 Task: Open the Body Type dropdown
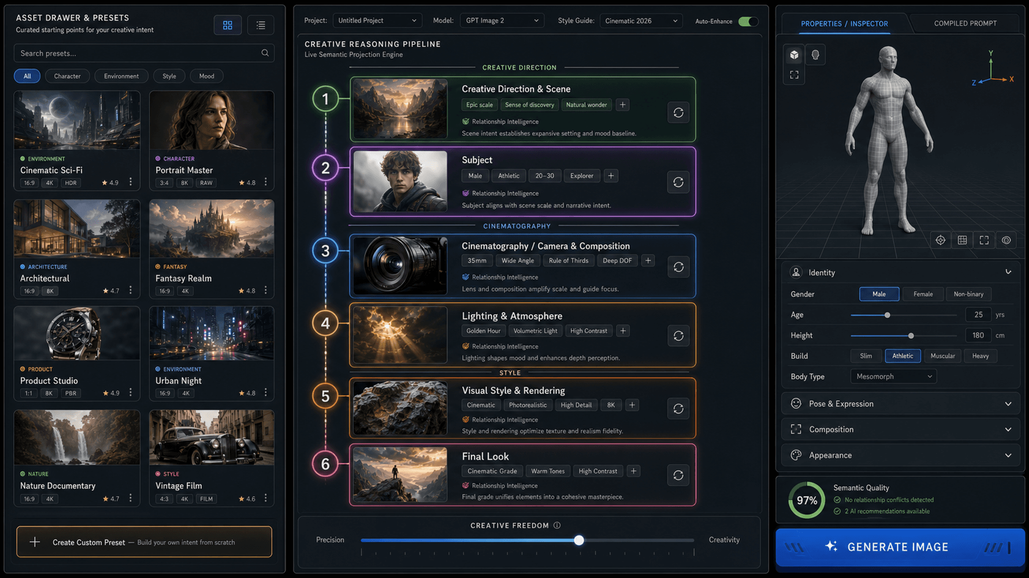pyautogui.click(x=893, y=376)
